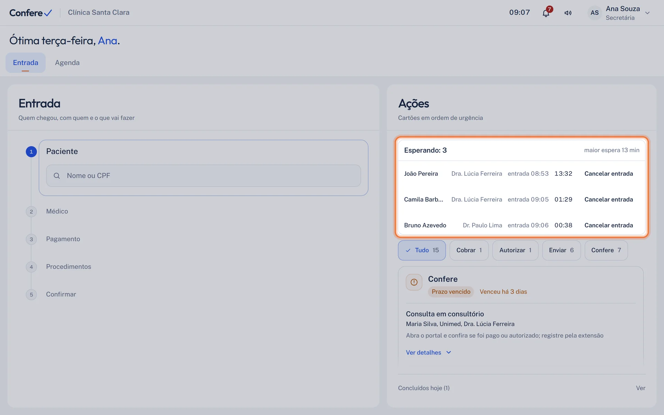Focus the Nome ou CPF search field
Image resolution: width=664 pixels, height=415 pixels.
203,176
